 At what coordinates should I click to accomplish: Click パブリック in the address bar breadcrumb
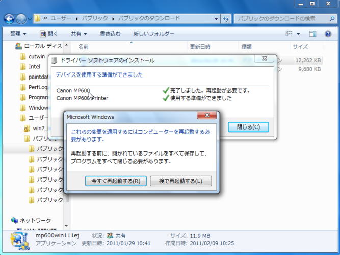pyautogui.click(x=95, y=19)
